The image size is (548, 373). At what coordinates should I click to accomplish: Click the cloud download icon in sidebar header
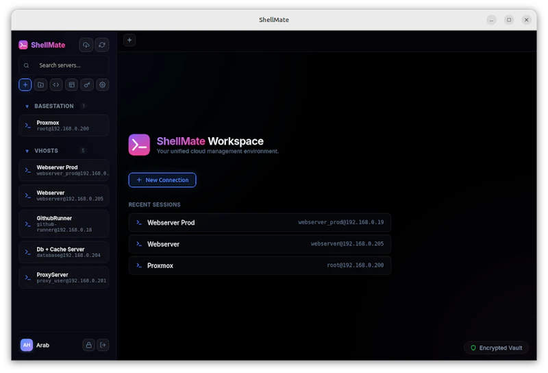tap(86, 45)
